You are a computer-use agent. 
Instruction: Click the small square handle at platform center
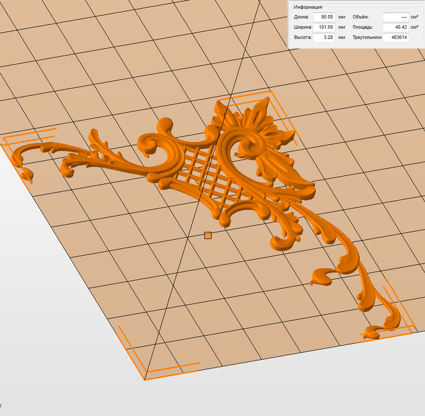click(x=208, y=235)
